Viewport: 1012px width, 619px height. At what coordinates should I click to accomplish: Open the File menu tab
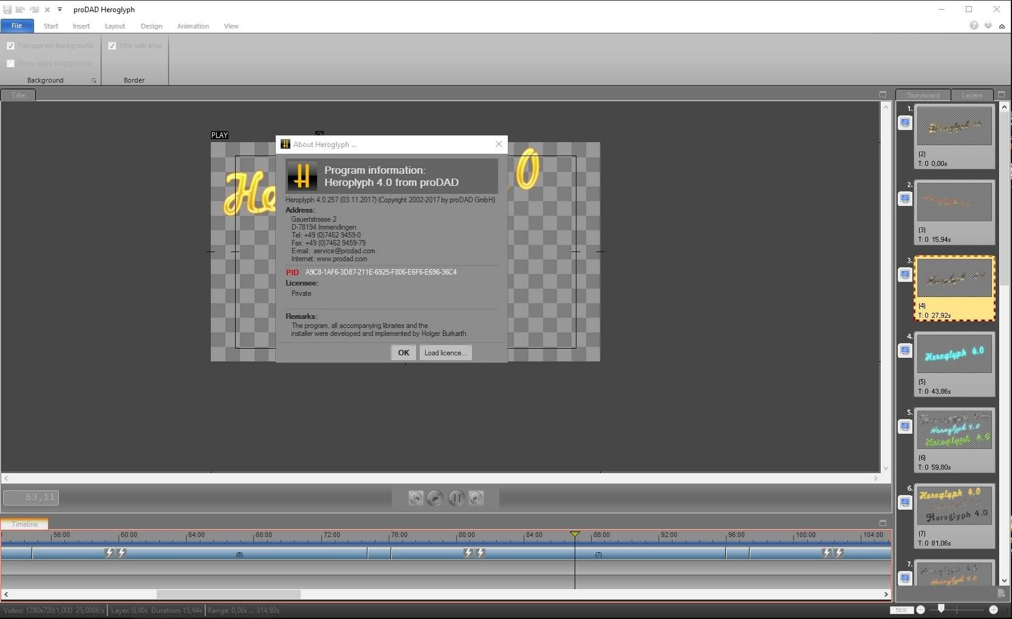[x=17, y=26]
